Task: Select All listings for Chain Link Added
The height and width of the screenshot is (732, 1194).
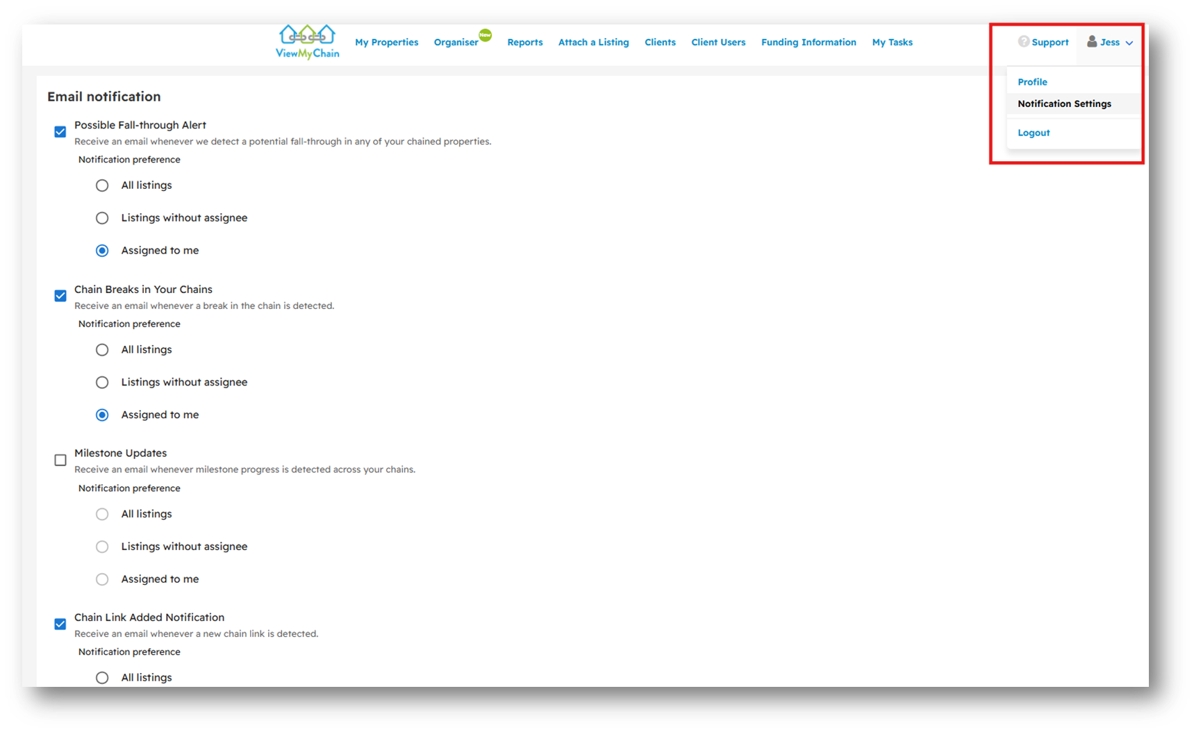Action: tap(102, 678)
